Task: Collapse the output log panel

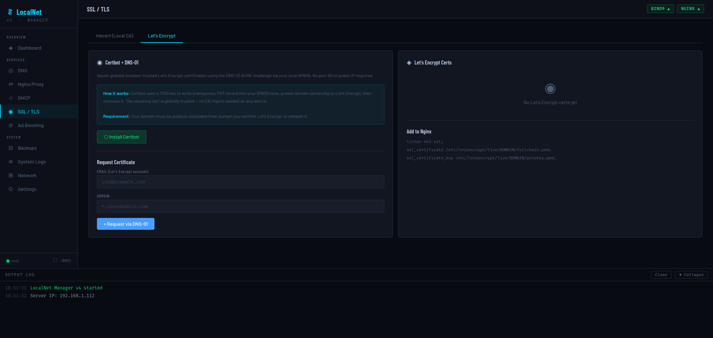Action: (691, 275)
